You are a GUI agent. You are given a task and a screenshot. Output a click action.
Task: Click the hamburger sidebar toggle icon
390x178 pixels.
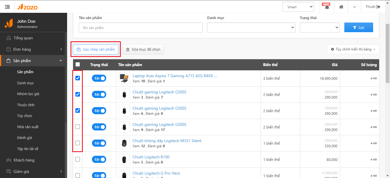[7, 7]
